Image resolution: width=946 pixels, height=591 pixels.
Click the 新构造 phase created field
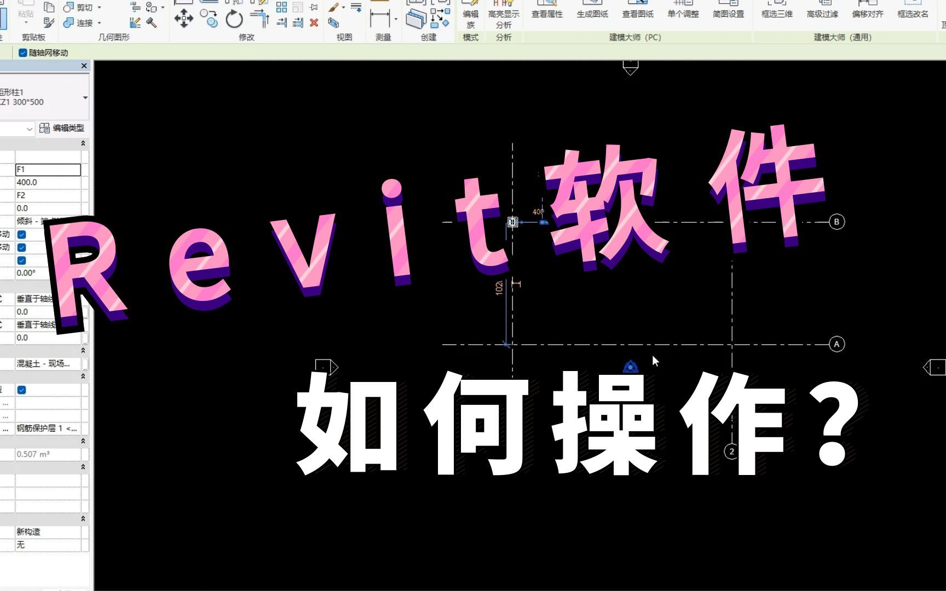point(48,532)
